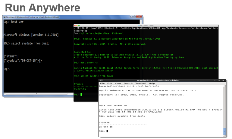Click scroll-down arrow in Linux terminal scrollbar
Screen dimensions: 232x139
pyautogui.click(x=224, y=136)
